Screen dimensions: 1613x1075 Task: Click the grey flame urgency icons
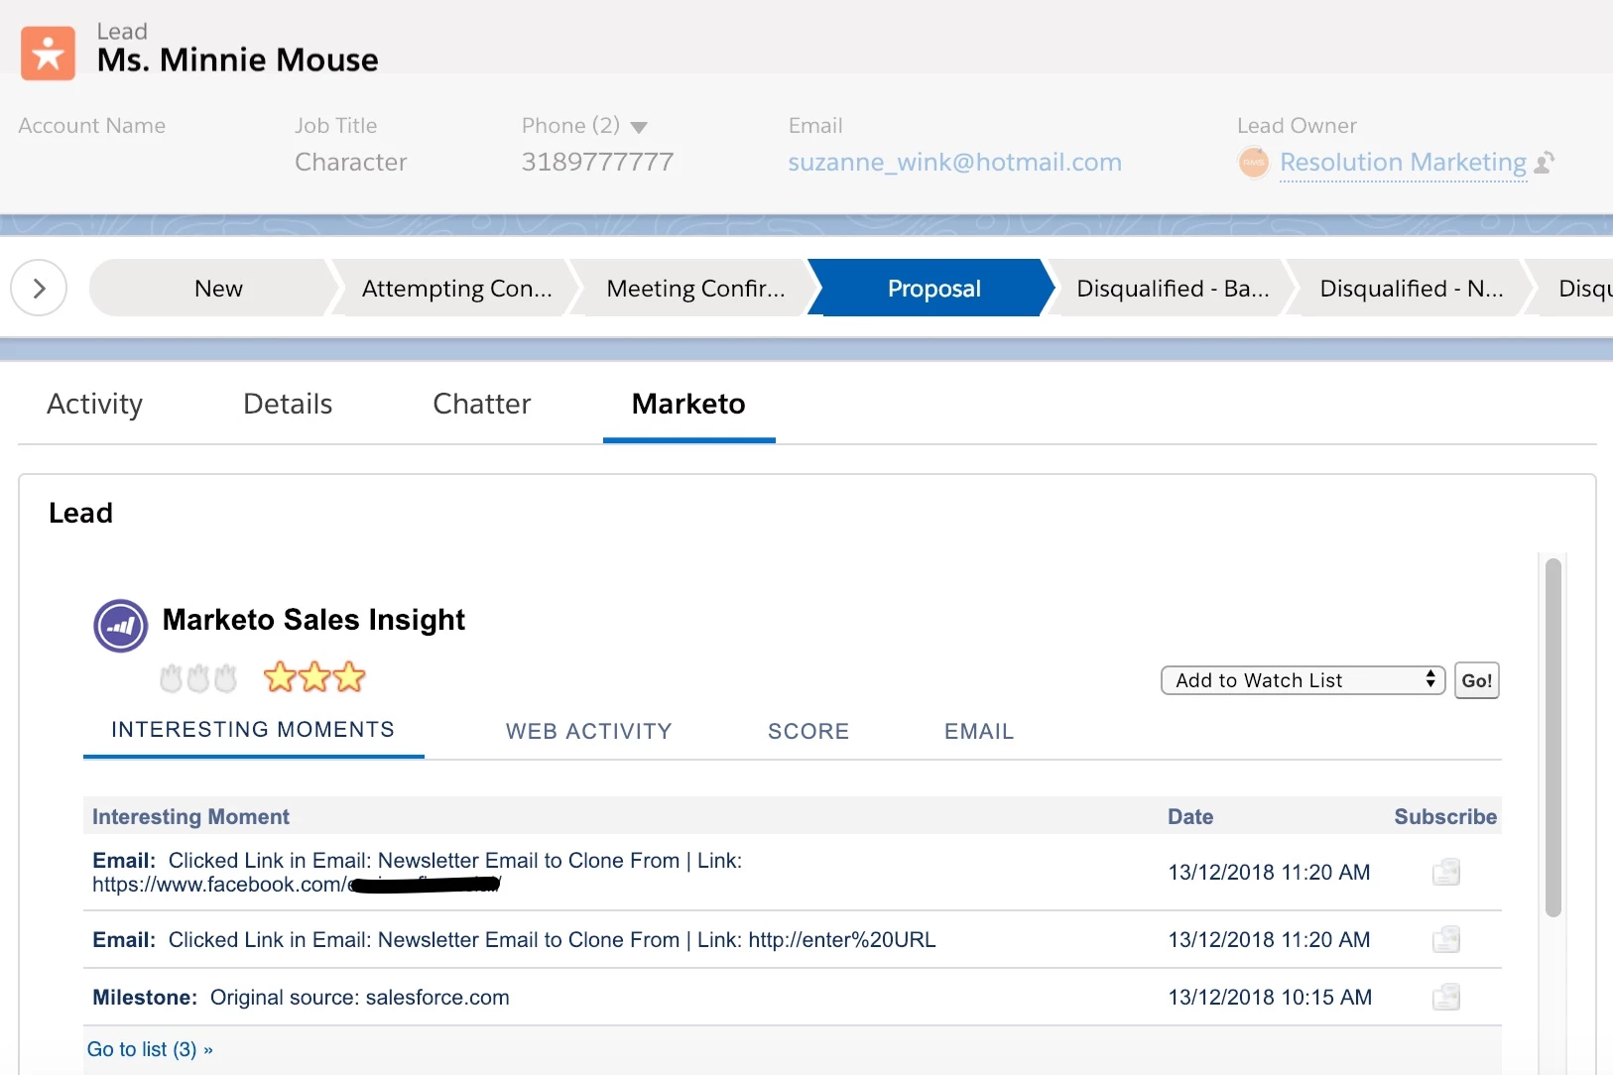pos(198,678)
